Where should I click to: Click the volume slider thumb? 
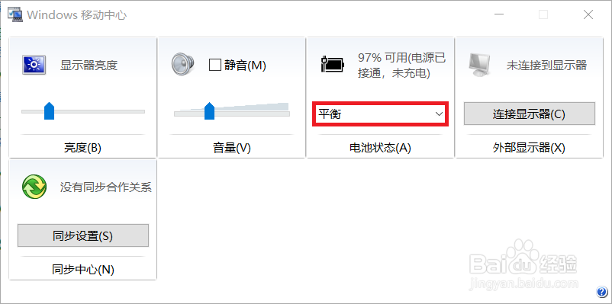pos(210,110)
